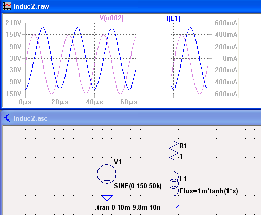Click the time axis at 20µs
This screenshot has width=261, height=215.
60,102
